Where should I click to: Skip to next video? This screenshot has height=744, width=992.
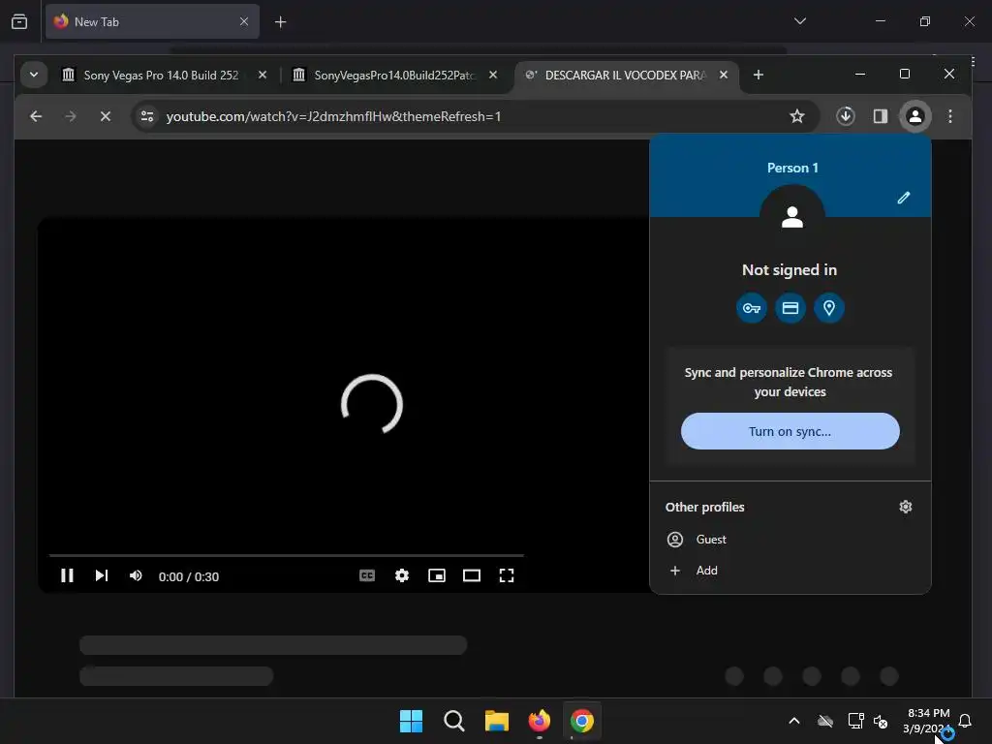[x=101, y=575]
